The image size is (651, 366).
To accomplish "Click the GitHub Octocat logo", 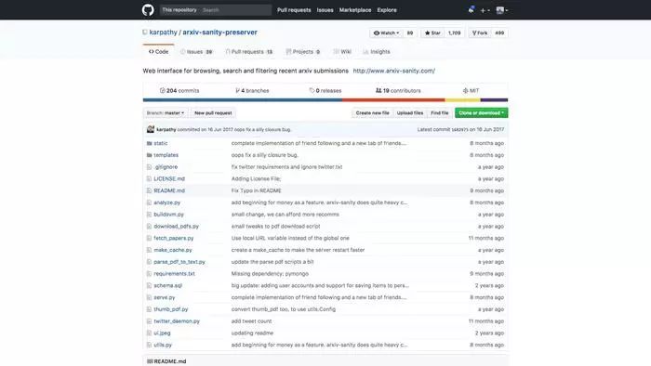I will 148,9.
